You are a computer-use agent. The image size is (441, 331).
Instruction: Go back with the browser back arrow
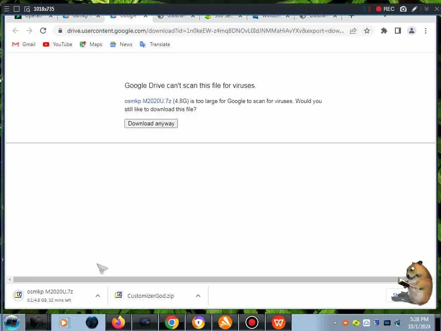[x=16, y=31]
